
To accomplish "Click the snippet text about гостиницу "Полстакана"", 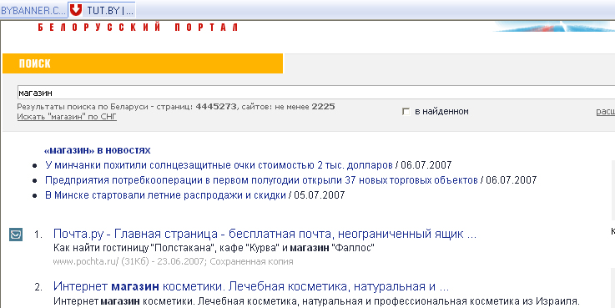I will [x=214, y=248].
